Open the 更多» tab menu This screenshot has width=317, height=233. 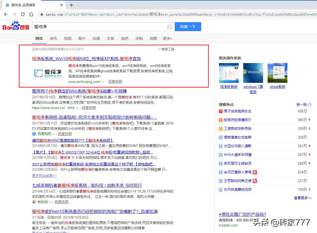tap(167, 38)
